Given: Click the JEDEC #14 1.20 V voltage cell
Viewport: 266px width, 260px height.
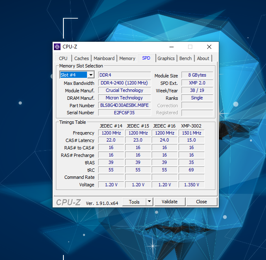Looking at the screenshot, I should coord(111,185).
